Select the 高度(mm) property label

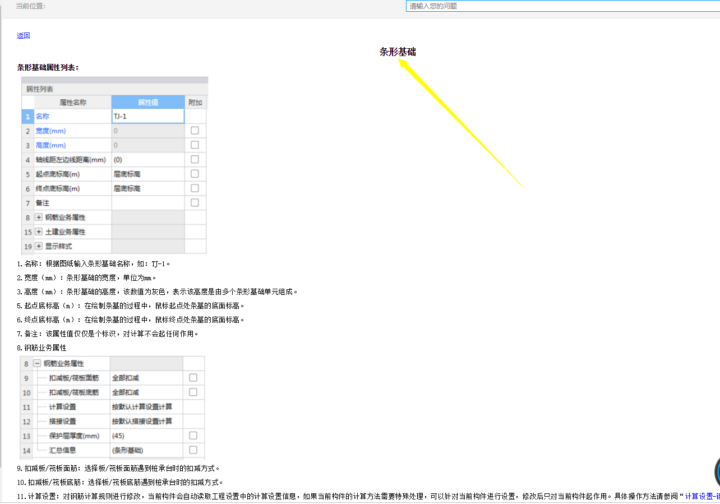coord(50,145)
